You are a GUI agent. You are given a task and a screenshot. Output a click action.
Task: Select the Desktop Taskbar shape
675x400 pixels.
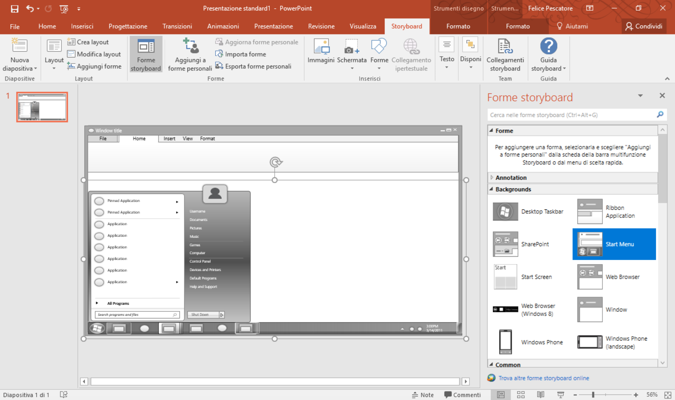click(530, 212)
